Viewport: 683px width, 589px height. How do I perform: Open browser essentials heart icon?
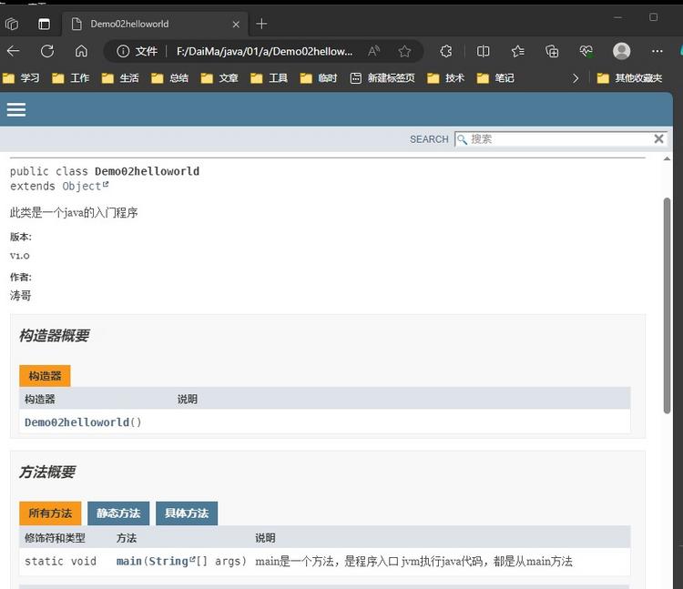[586, 51]
